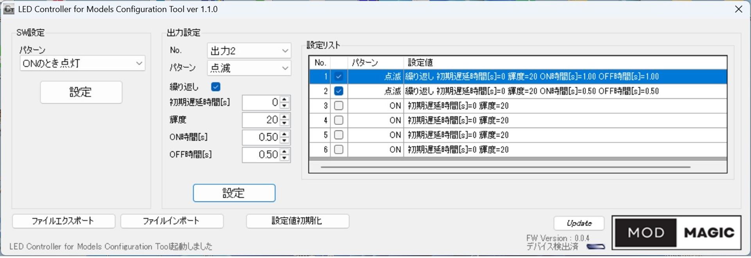Click the パターン column header in list
This screenshot has width=751, height=258.
coord(375,62)
